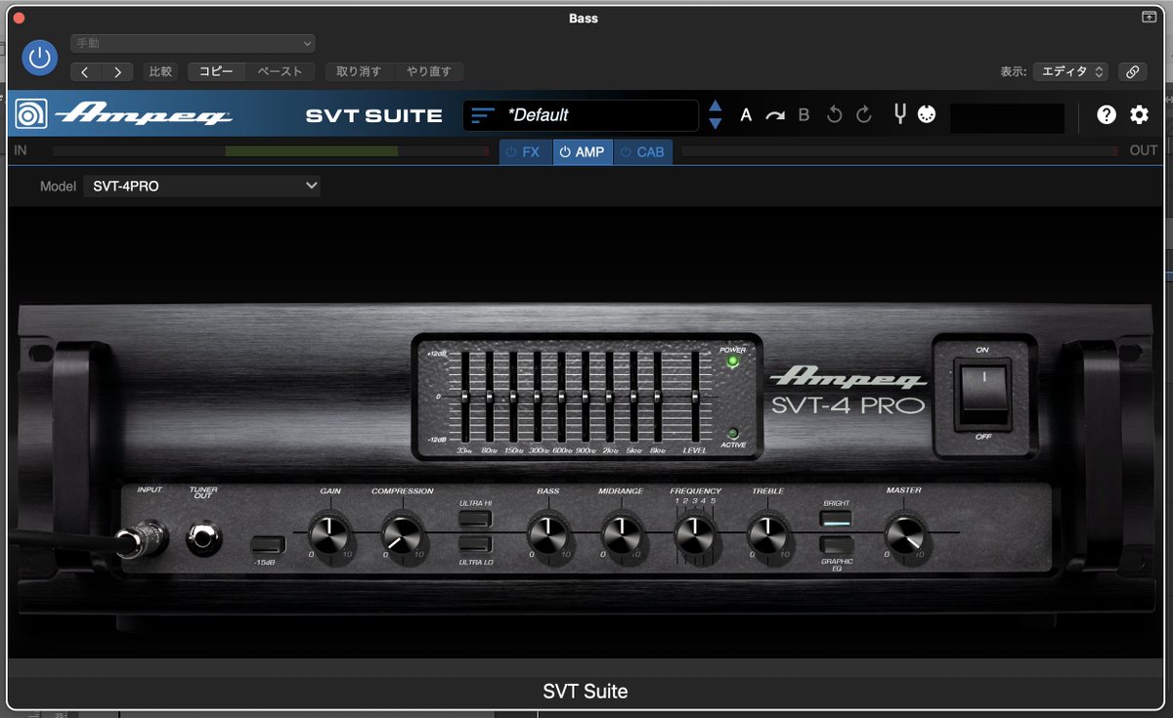Click the Ampeq speaker logo icon

(x=32, y=115)
